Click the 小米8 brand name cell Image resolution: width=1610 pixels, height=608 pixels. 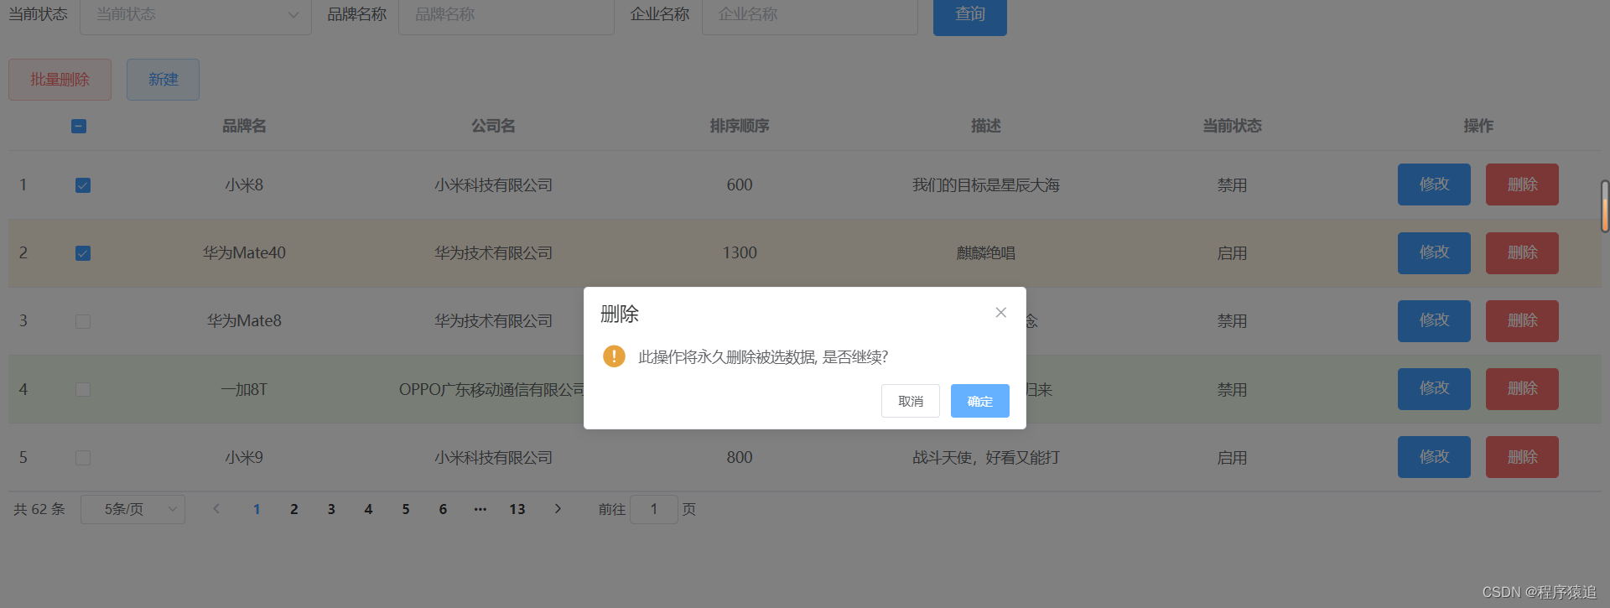pyautogui.click(x=244, y=185)
